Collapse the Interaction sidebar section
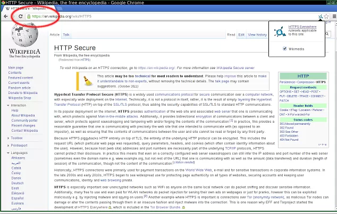The width and height of the screenshot is (337, 214). coord(8,105)
